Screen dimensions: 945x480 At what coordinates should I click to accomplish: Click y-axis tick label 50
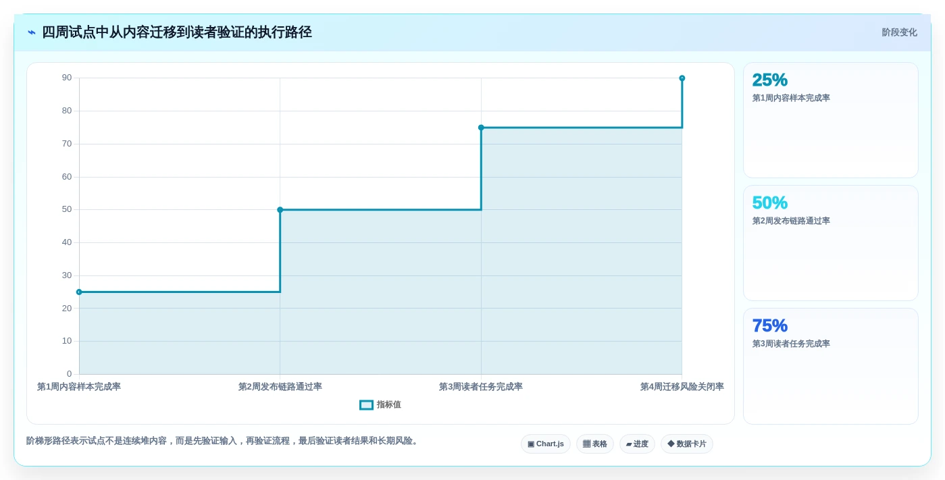[67, 210]
